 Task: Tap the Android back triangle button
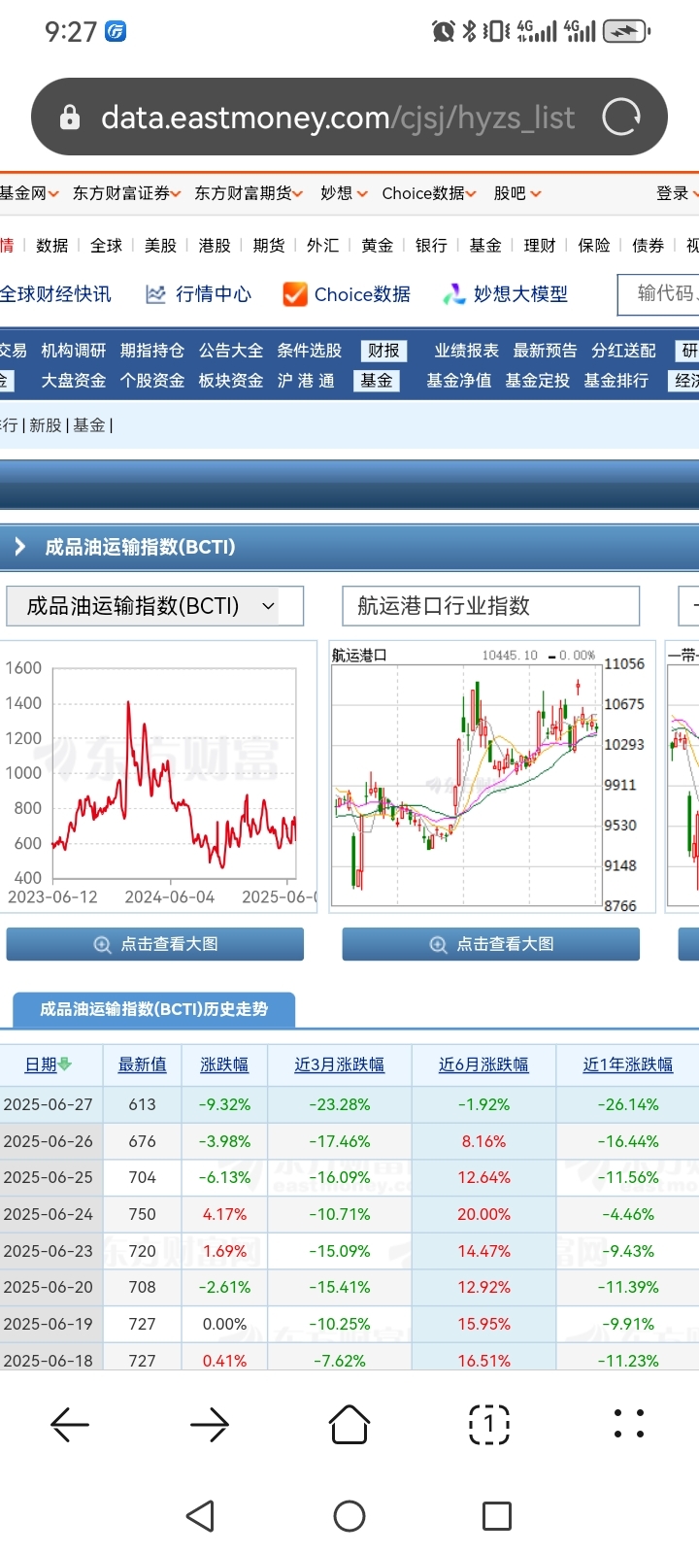click(200, 1516)
